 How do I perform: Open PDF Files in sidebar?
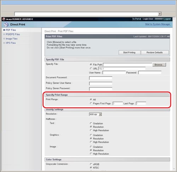tap(11, 30)
